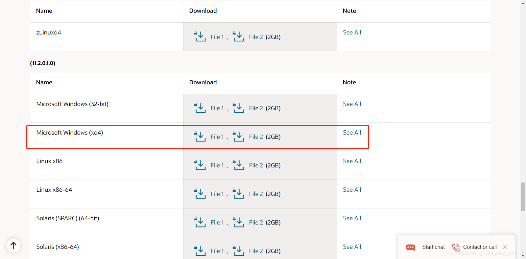This screenshot has height=259, width=526.
Task: Open File 2 link for Solaris (SPARC) (64-bit)
Action: [256, 223]
